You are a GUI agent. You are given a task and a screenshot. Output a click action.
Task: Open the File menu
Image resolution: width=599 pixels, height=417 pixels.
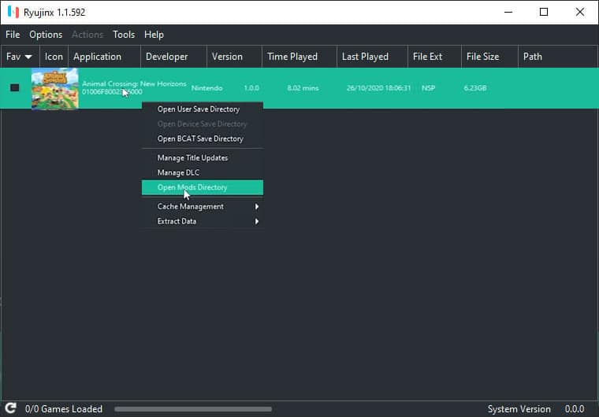[13, 35]
